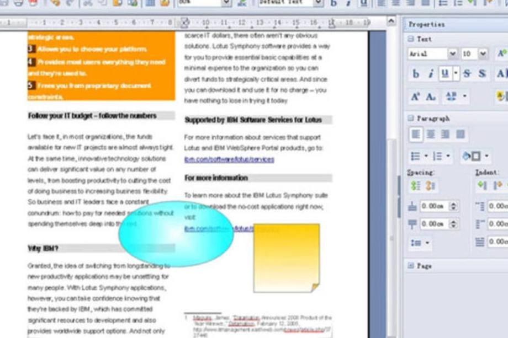The width and height of the screenshot is (508, 338).
Task: Click the line spacing icon
Action: [x=416, y=243]
